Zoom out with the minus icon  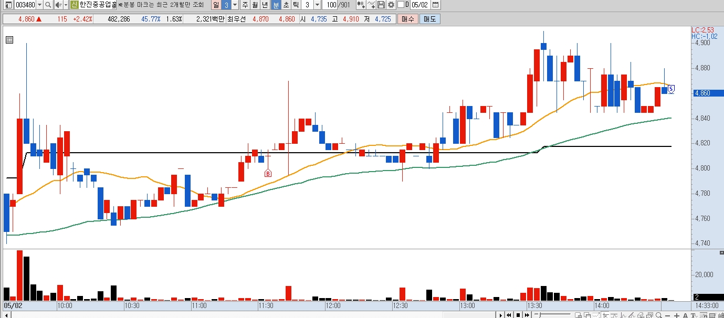point(668,315)
